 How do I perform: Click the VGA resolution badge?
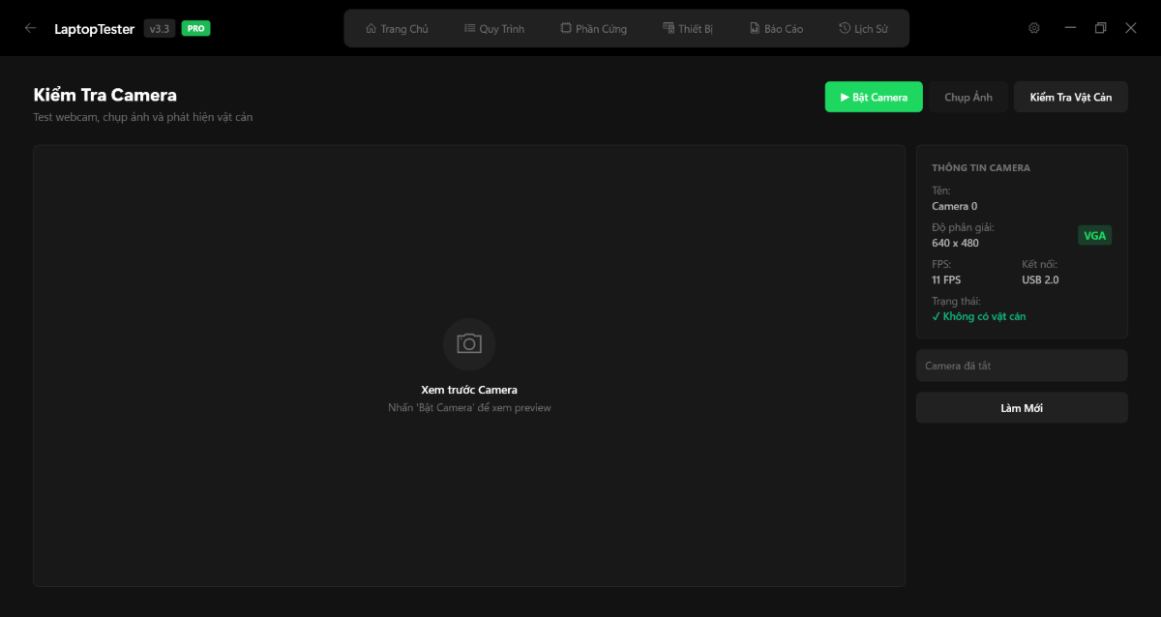(x=1094, y=235)
